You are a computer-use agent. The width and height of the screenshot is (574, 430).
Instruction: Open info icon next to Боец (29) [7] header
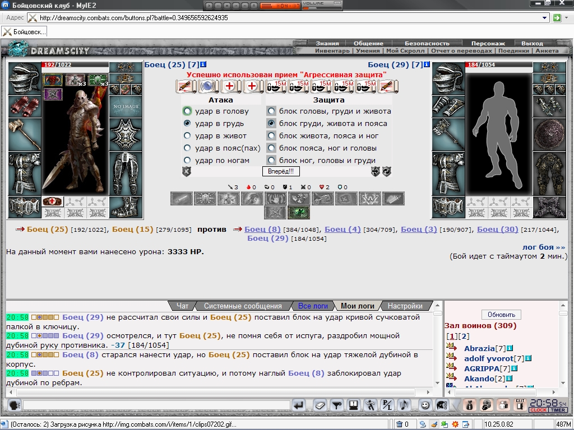[427, 64]
